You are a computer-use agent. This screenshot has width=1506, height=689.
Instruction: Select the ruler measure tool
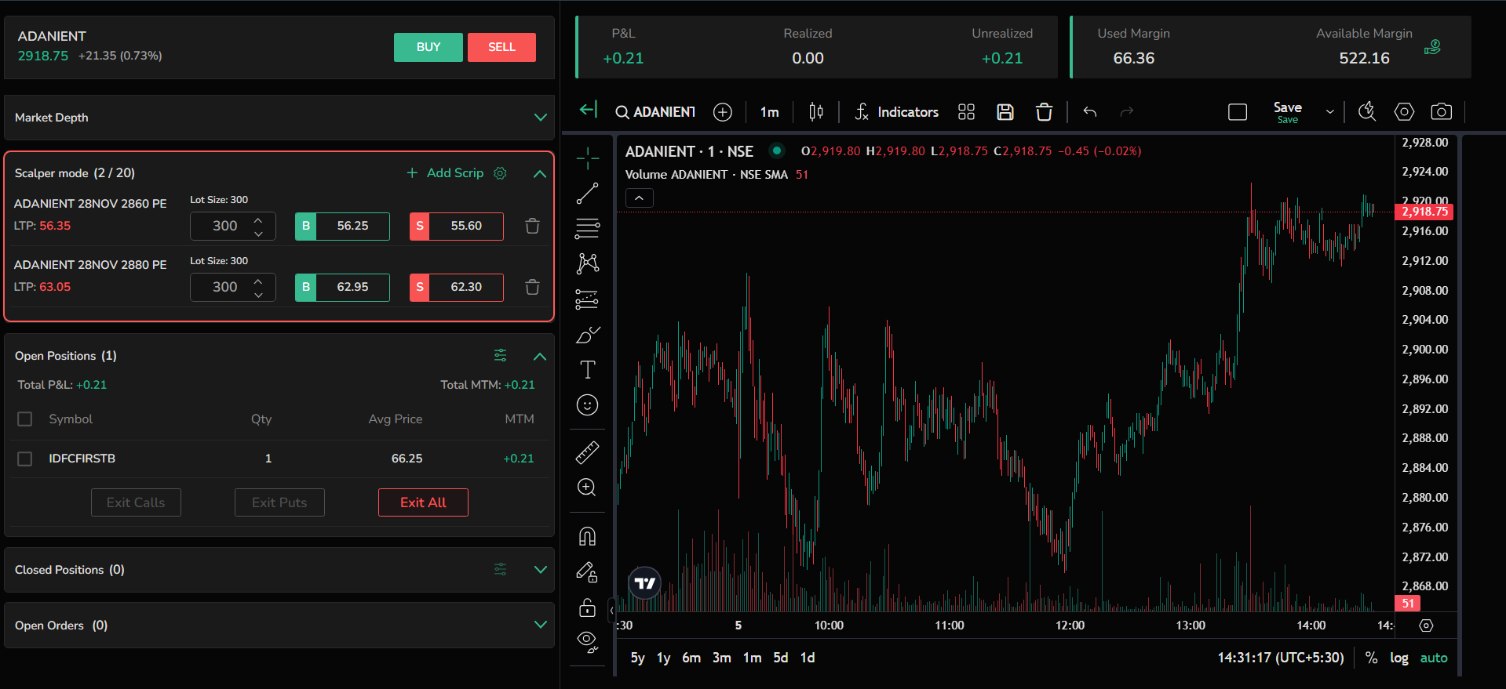pyautogui.click(x=587, y=452)
